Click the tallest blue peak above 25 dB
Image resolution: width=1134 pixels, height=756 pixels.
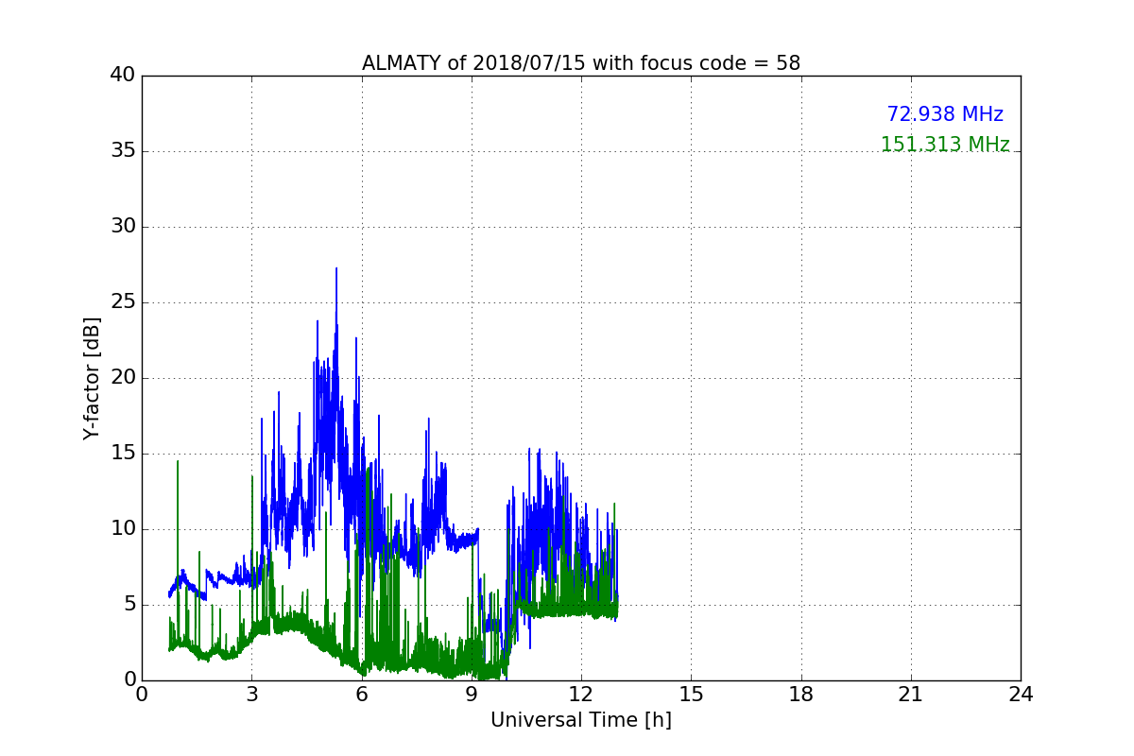point(335,271)
